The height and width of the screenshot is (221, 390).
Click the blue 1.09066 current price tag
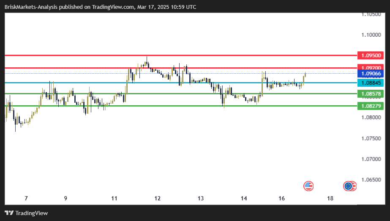tap(370, 74)
